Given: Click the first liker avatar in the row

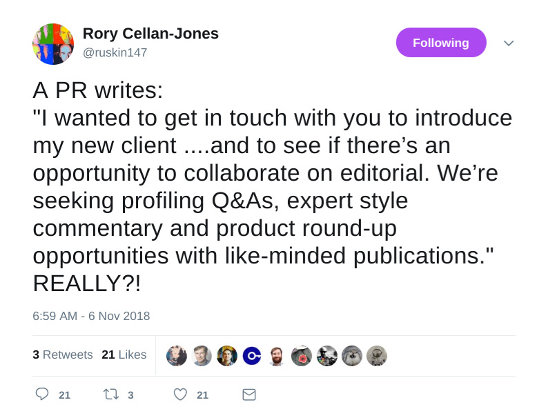Looking at the screenshot, I should (x=177, y=355).
